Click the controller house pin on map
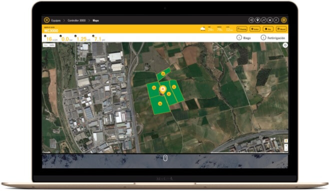Viewport: 329px width, 191px height. point(162,90)
